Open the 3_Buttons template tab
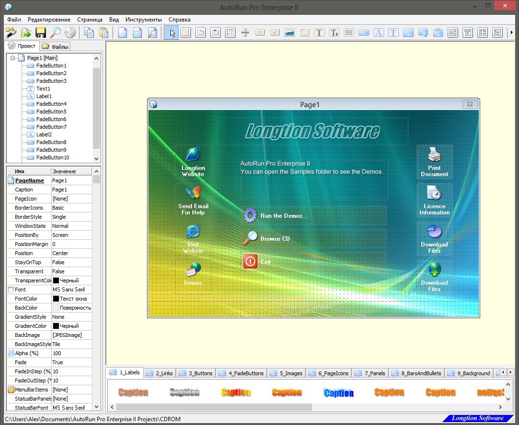Screen dimensions: 519x425 (x=197, y=373)
